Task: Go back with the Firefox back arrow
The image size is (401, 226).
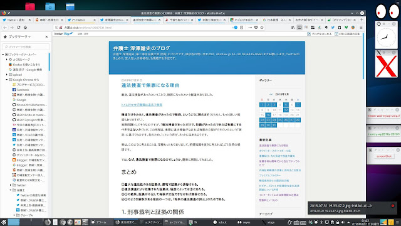Action: 5,28
